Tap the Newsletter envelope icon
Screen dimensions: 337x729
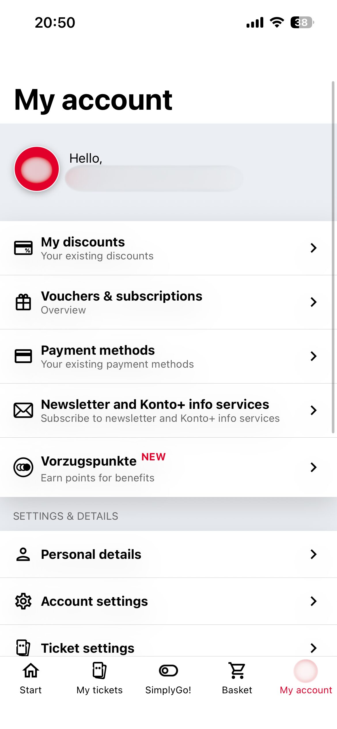click(23, 410)
